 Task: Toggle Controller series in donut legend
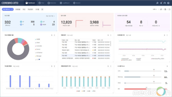[39, 46]
